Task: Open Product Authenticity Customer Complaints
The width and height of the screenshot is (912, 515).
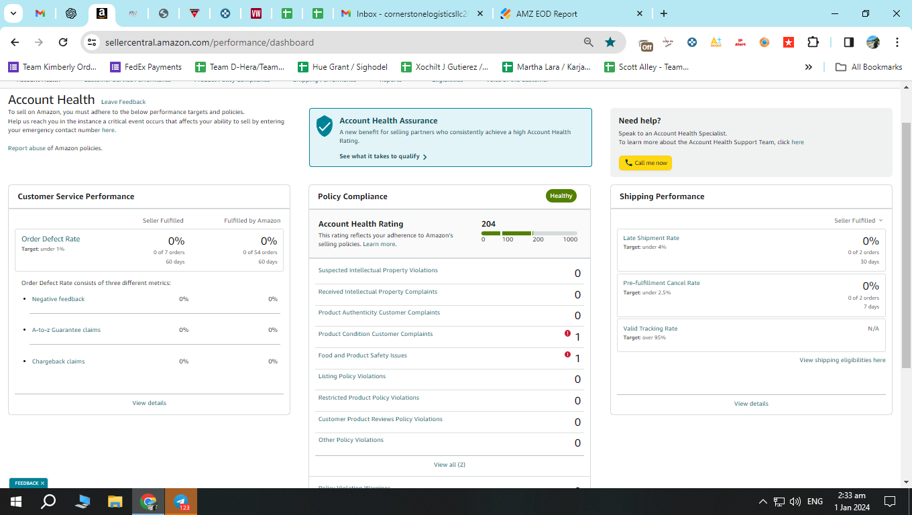Action: (x=379, y=312)
